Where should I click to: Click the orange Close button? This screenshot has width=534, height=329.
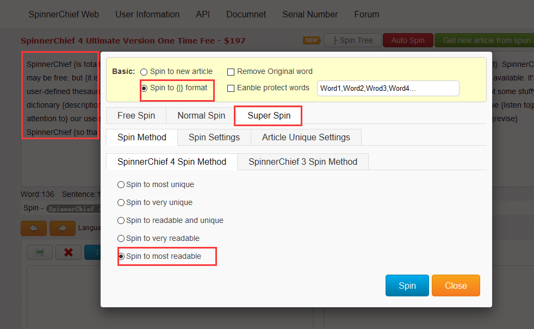[x=456, y=285]
